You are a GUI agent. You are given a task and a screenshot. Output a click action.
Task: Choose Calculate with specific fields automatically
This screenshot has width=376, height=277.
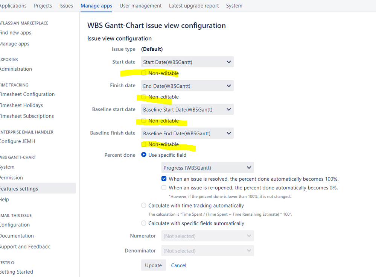click(144, 223)
